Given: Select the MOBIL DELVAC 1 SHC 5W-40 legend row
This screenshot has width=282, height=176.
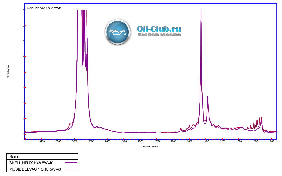Looking at the screenshot, I should (42, 169).
